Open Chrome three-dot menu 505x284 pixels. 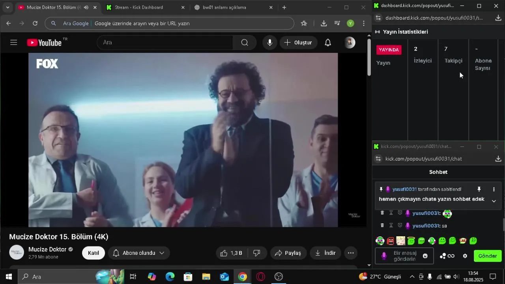click(364, 23)
